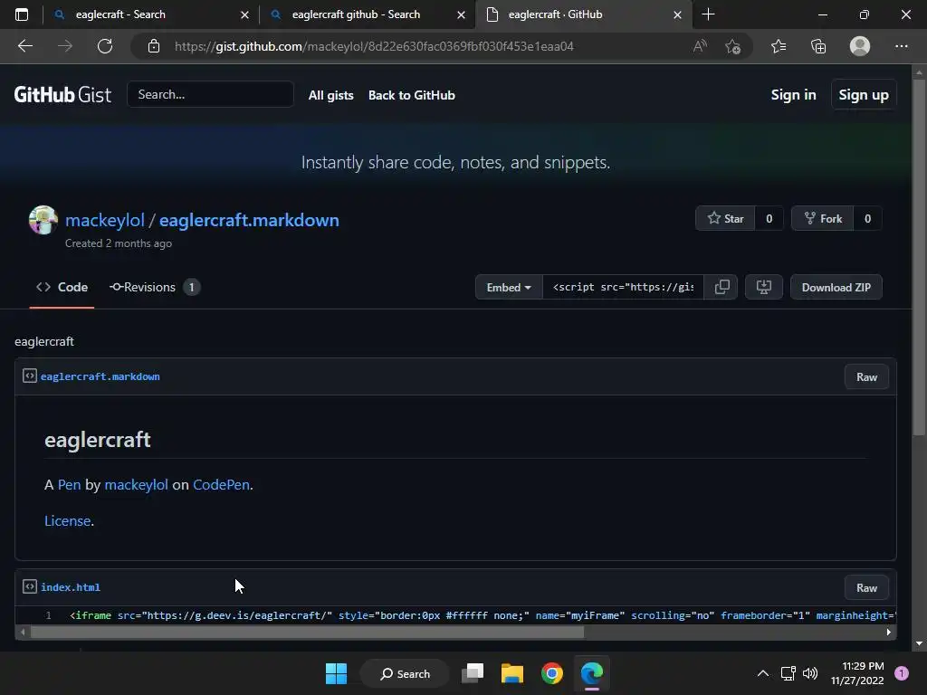Screen dimensions: 927x695
Task: Click the read aloud icon
Action: click(700, 46)
